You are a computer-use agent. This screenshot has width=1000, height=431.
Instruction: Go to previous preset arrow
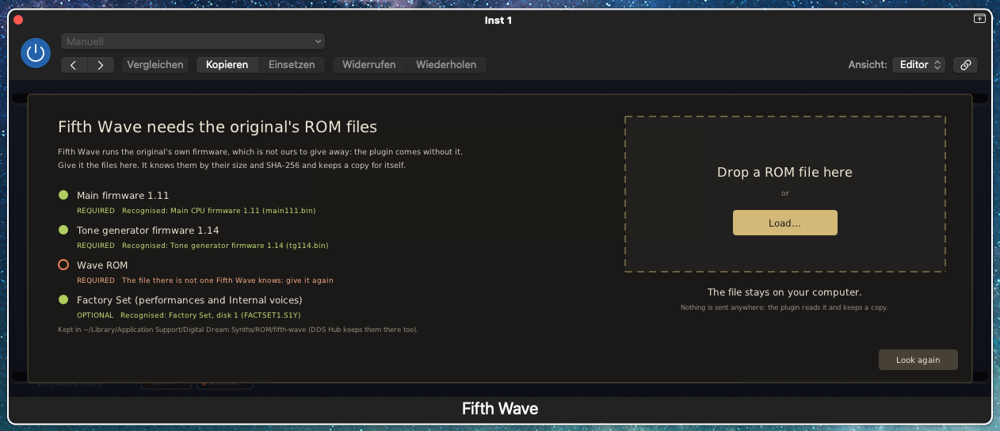(x=74, y=65)
